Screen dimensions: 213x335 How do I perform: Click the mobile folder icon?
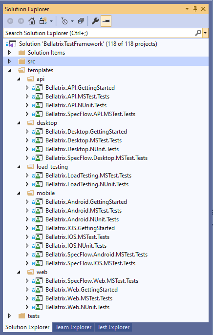[x=30, y=193]
